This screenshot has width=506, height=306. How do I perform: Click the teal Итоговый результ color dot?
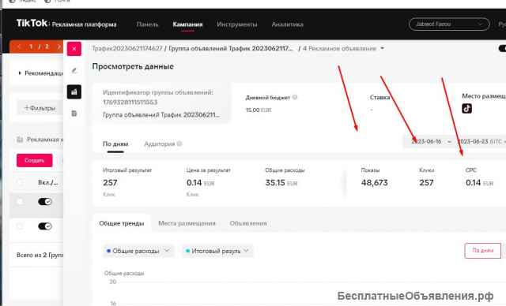click(x=187, y=251)
